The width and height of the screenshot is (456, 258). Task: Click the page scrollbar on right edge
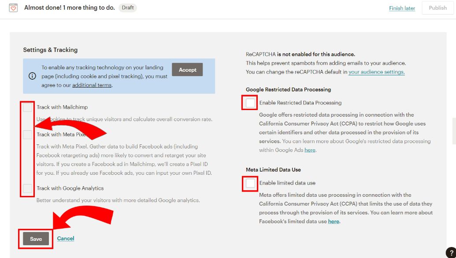tap(454, 131)
